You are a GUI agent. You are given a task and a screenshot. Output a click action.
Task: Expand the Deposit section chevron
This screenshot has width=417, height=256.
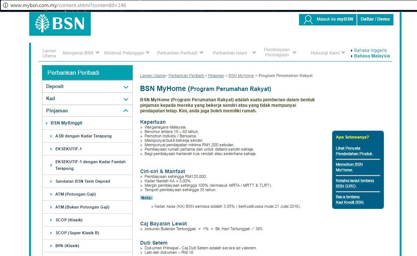126,87
